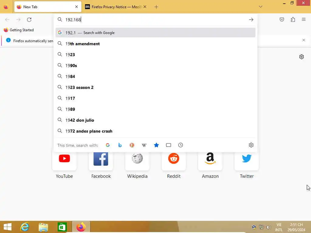This screenshot has width=311, height=233.
Task: Switch to the New Tab tab
Action: coord(48,7)
